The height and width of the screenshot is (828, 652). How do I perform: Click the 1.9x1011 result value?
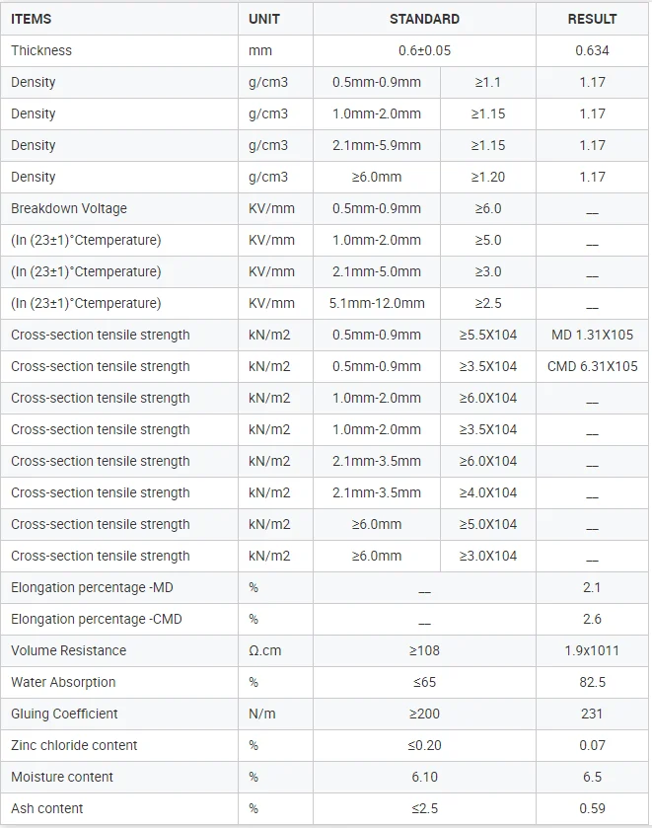(592, 650)
